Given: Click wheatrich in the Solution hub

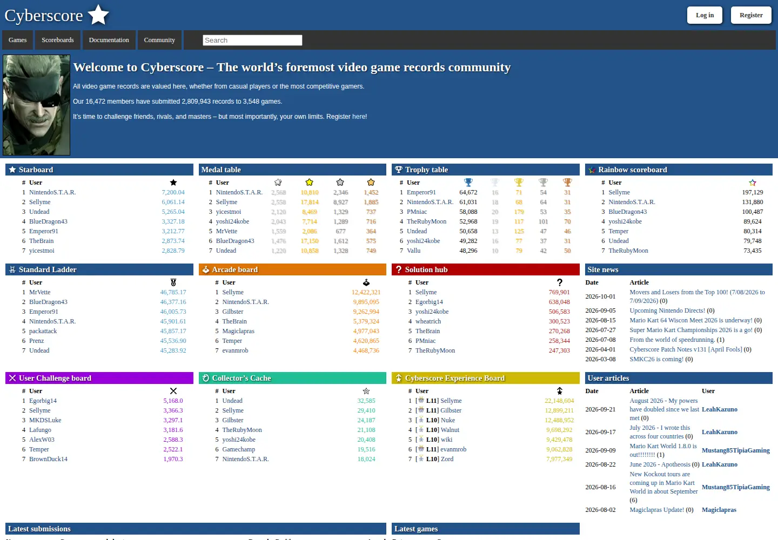Looking at the screenshot, I should pyautogui.click(x=428, y=321).
